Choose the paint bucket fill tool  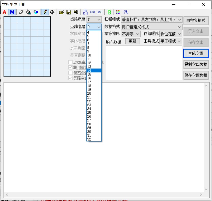pos(28,12)
